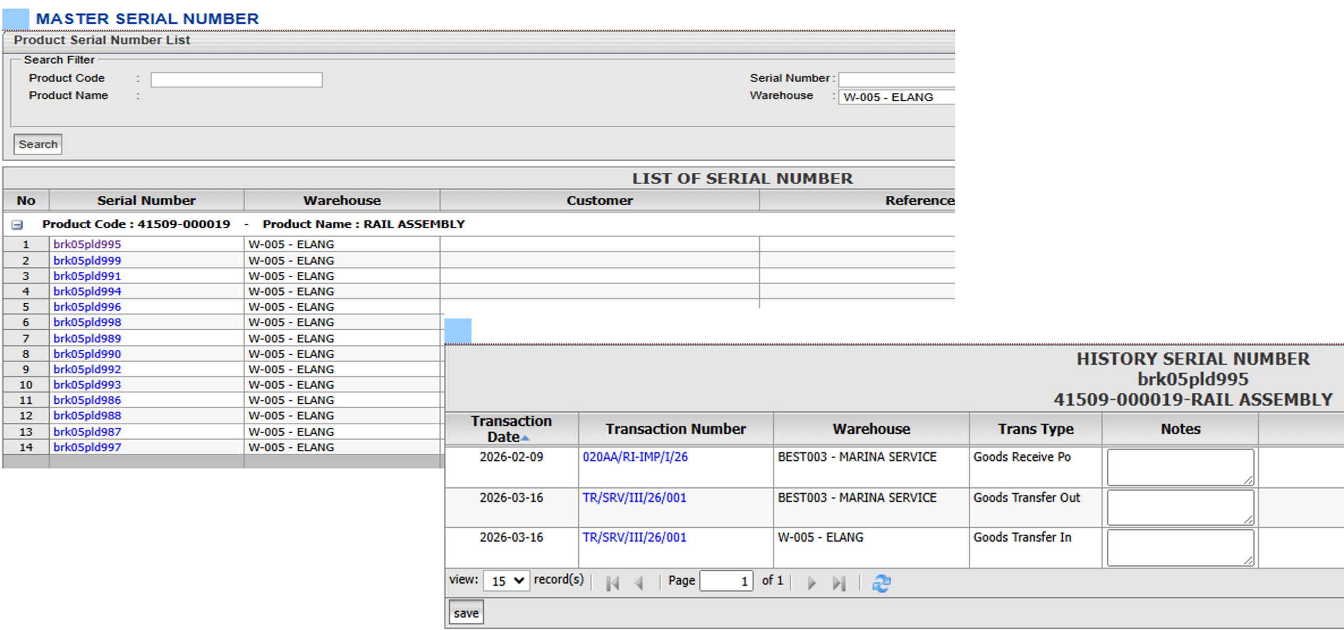Click notes box for Goods Transfer In row
Image resolution: width=1344 pixels, height=630 pixels.
pos(1181,548)
